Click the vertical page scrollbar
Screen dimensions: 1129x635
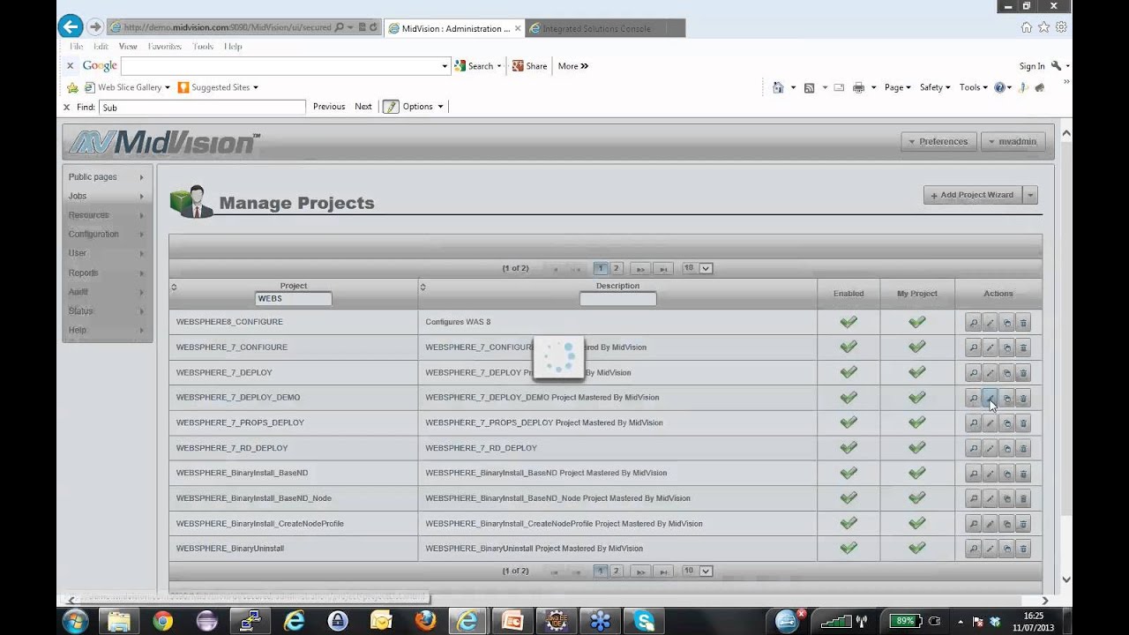(x=1065, y=356)
